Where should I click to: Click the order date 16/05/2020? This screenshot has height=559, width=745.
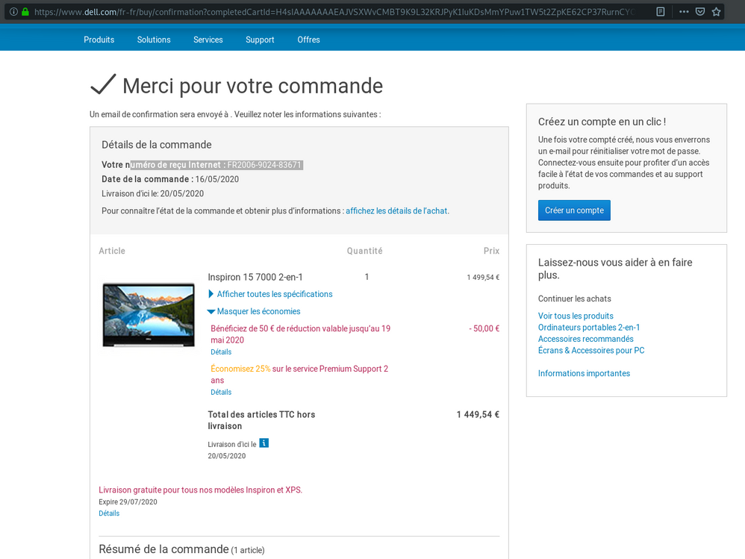[217, 179]
